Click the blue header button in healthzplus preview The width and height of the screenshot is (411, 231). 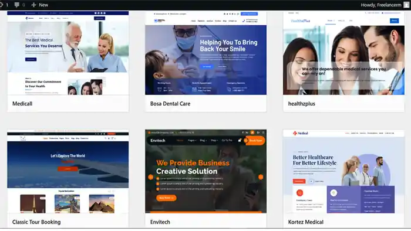(x=394, y=21)
